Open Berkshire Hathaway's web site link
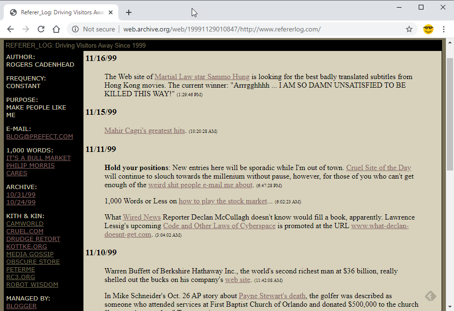 pos(237,280)
